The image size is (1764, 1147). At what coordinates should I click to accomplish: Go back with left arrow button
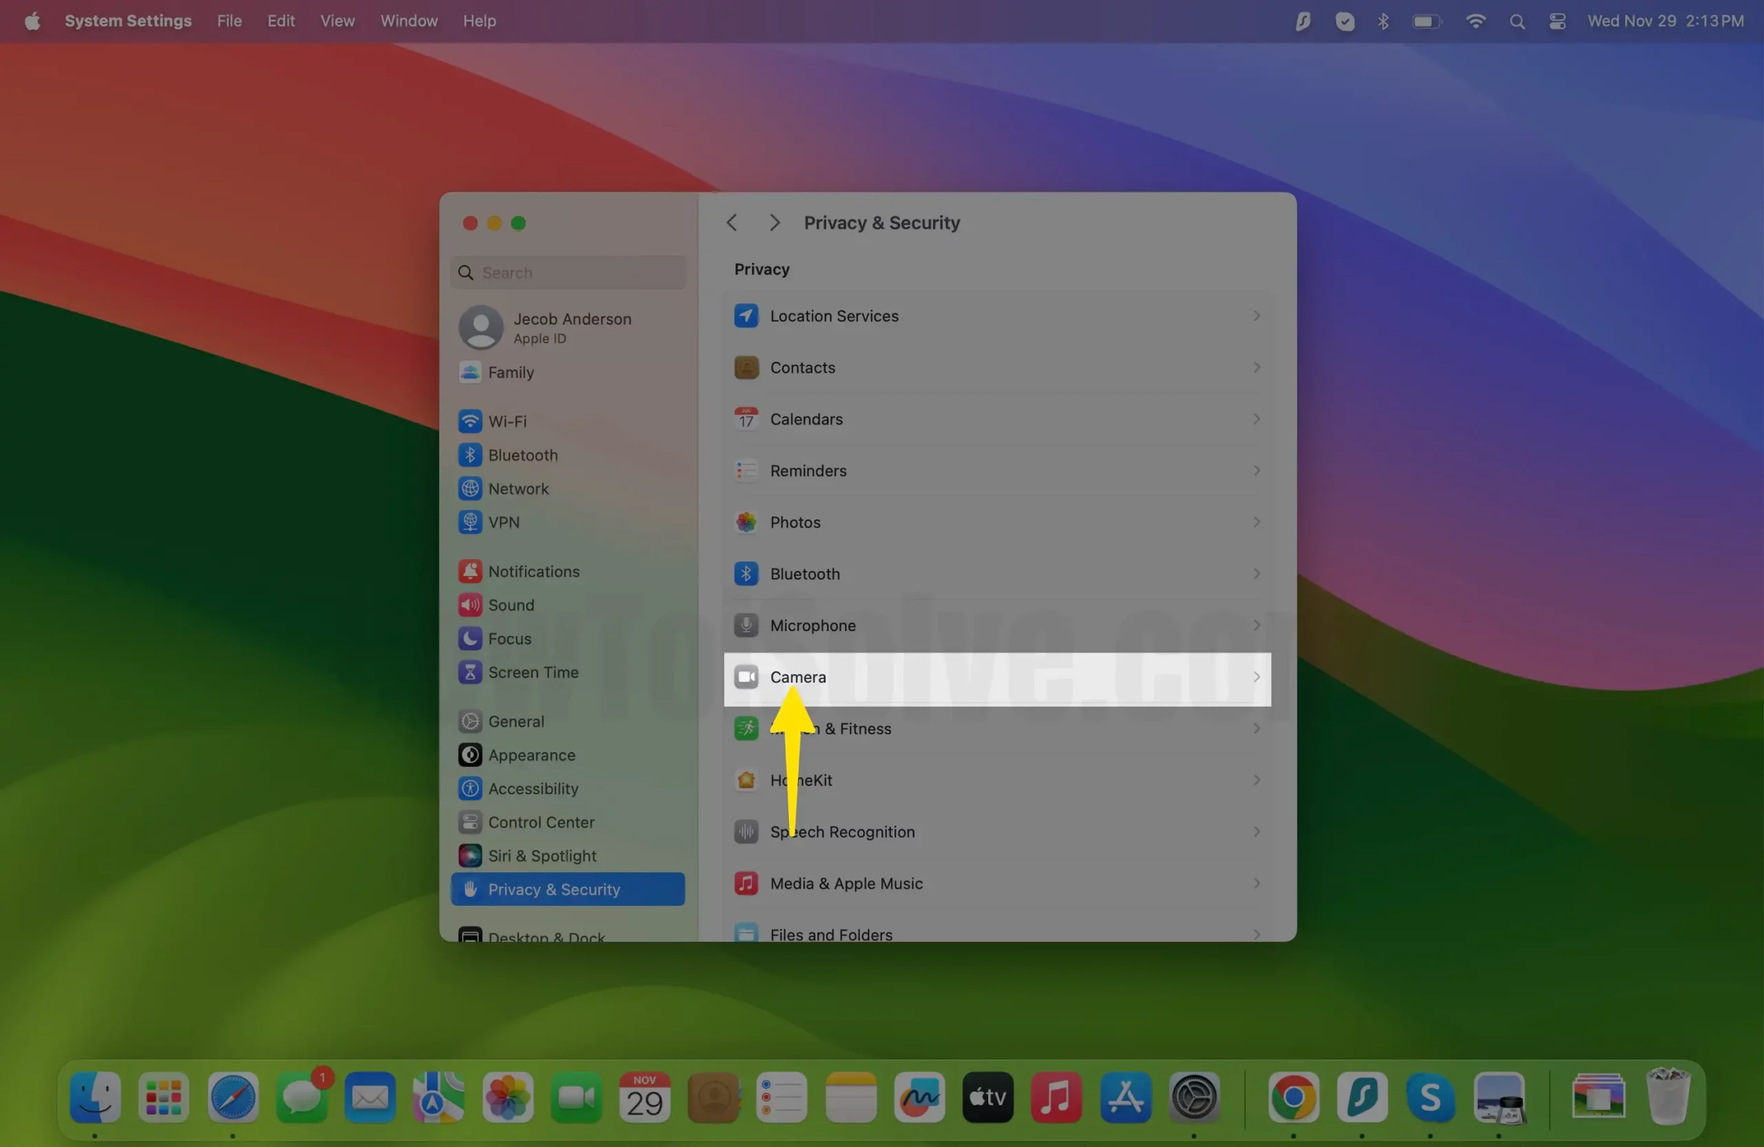tap(732, 223)
